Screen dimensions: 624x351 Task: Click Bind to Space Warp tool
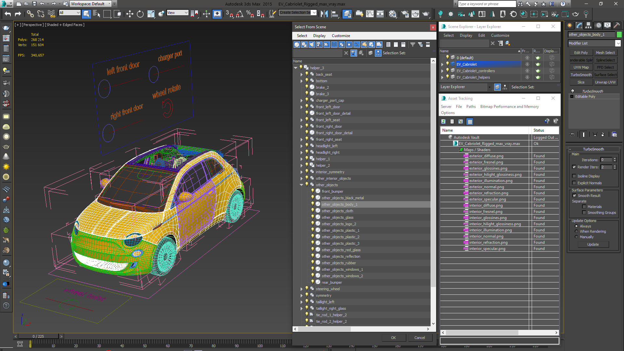click(x=51, y=14)
